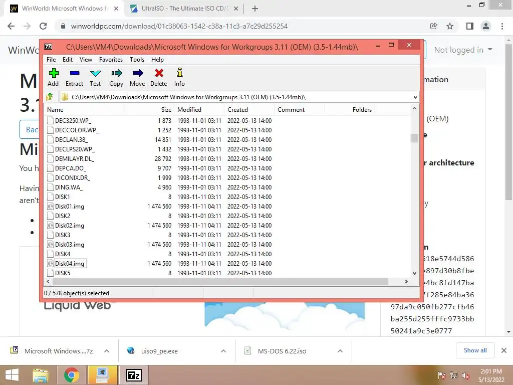Image resolution: width=513 pixels, height=385 pixels.
Task: Select the DEMILAYR.DL_ file
Action: 74,158
